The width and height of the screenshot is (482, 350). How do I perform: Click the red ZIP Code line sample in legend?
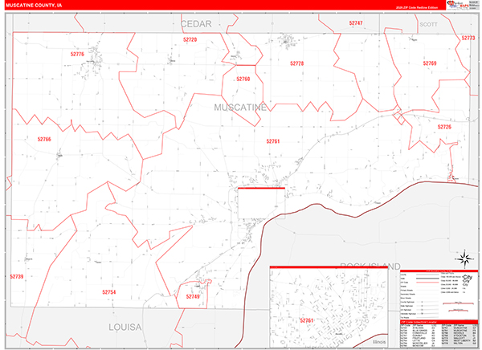427,283
